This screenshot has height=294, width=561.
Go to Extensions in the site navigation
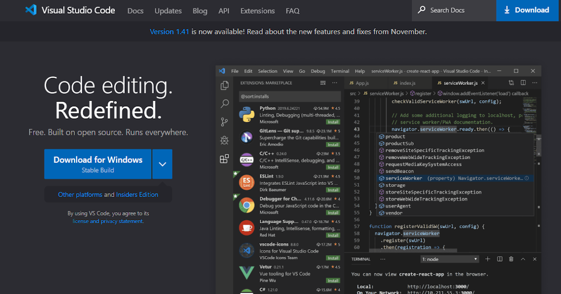(x=258, y=11)
